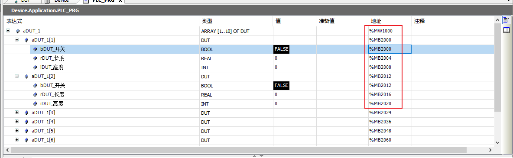Click the vertical scrollbar thumb
This screenshot has height=158, width=513.
(497, 68)
